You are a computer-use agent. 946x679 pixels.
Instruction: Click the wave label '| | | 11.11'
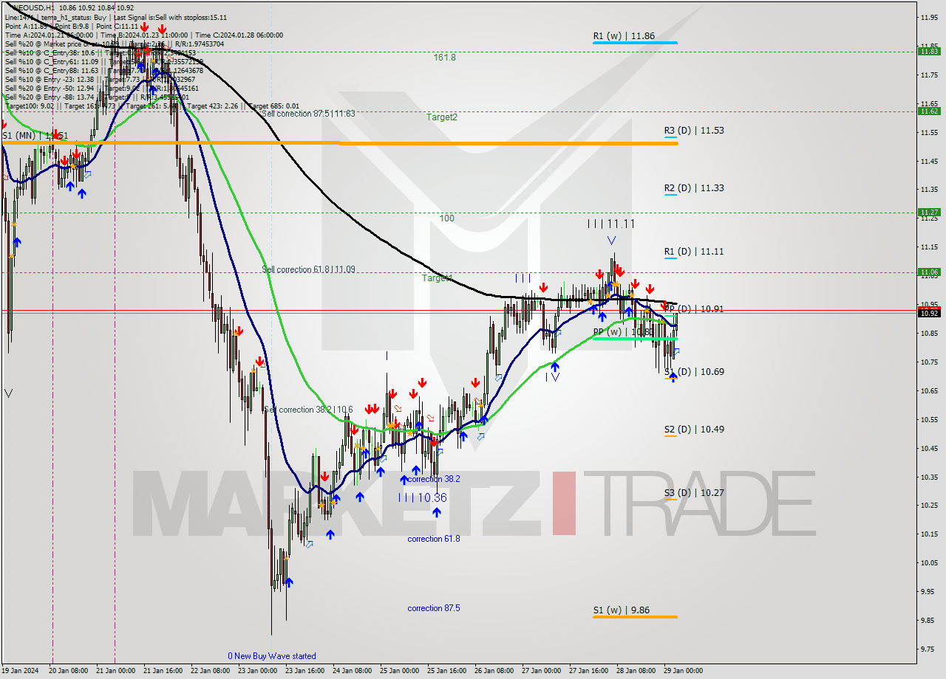pos(611,224)
